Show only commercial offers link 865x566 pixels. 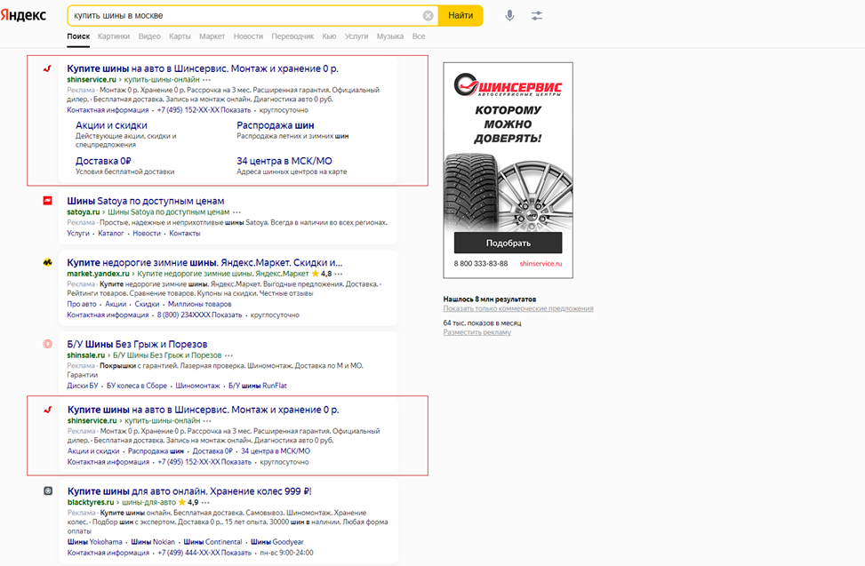click(517, 308)
